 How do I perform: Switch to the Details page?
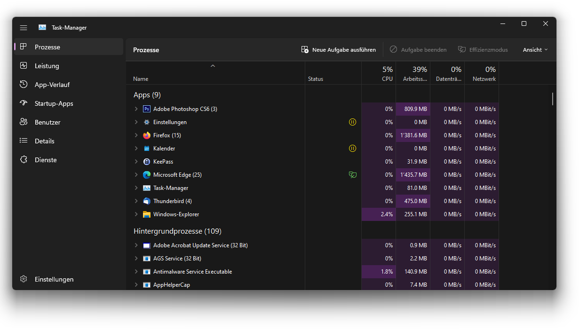click(x=69, y=141)
